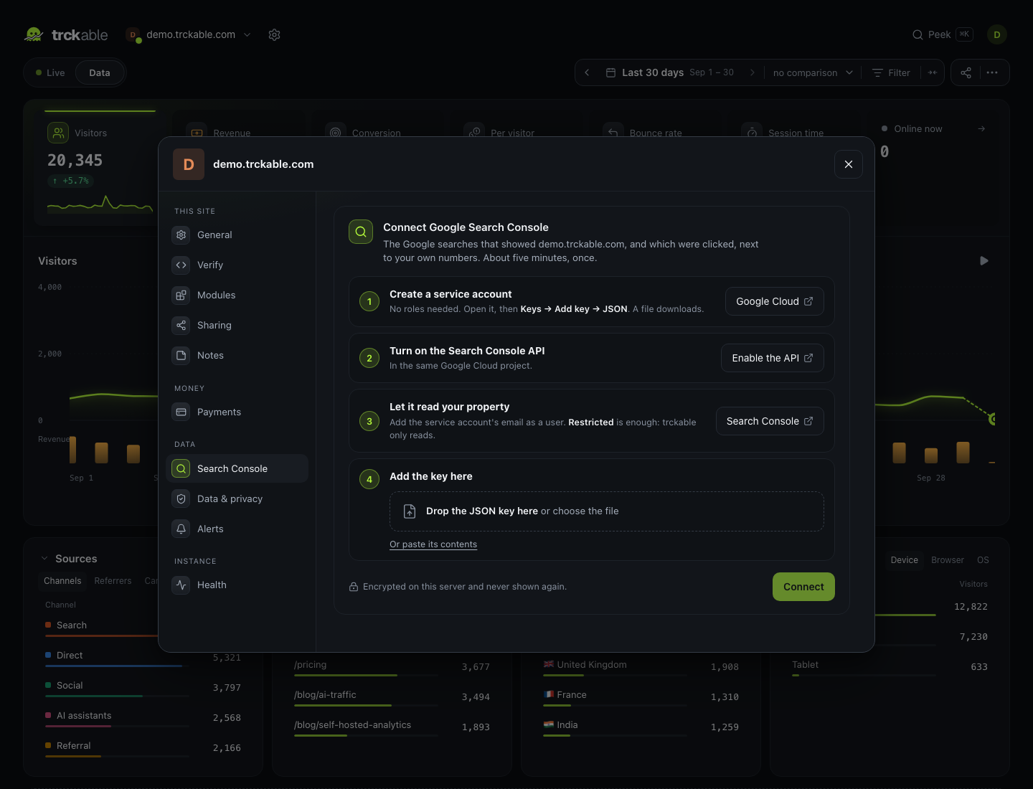Click the Peek search magnifier icon
The image size is (1033, 789).
[x=918, y=34]
